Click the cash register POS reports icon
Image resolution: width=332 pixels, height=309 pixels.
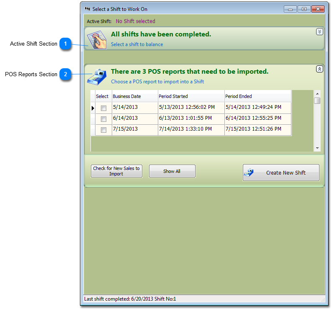[97, 77]
